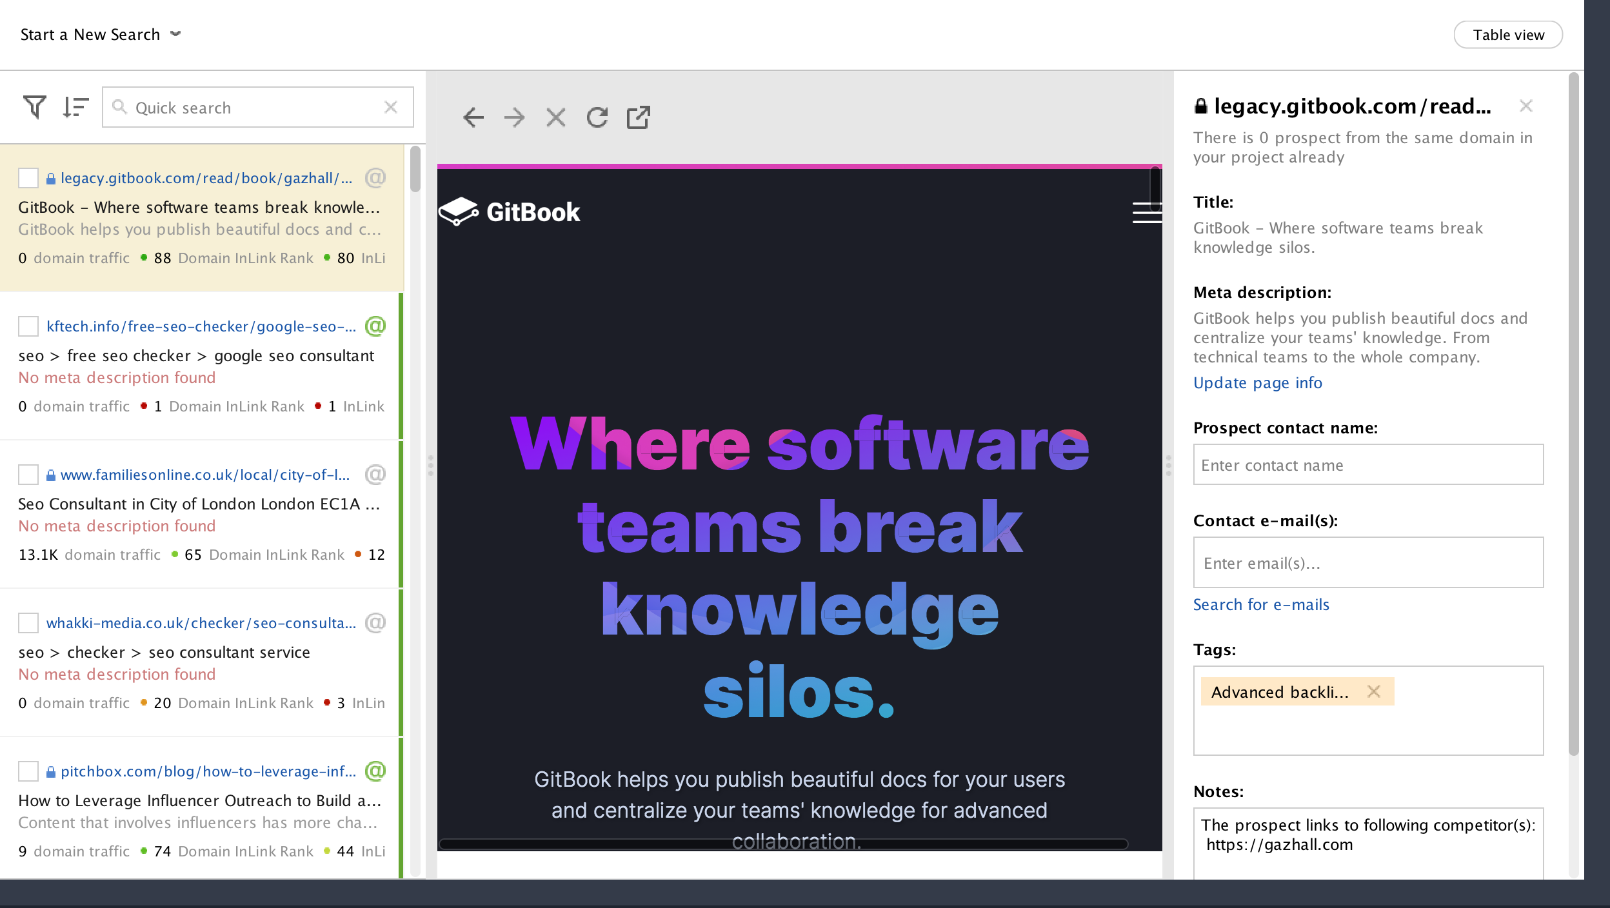The width and height of the screenshot is (1610, 908).
Task: Click the email icon for whakki-media.co.uk row
Action: [375, 622]
